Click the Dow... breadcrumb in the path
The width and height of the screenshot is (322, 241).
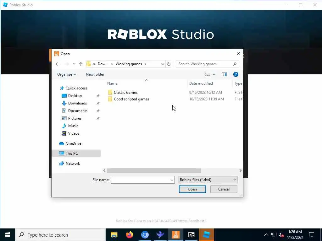(103, 64)
